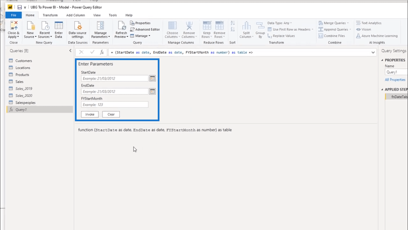Switch to the Add Column tab
This screenshot has height=230, width=408.
(x=75, y=15)
